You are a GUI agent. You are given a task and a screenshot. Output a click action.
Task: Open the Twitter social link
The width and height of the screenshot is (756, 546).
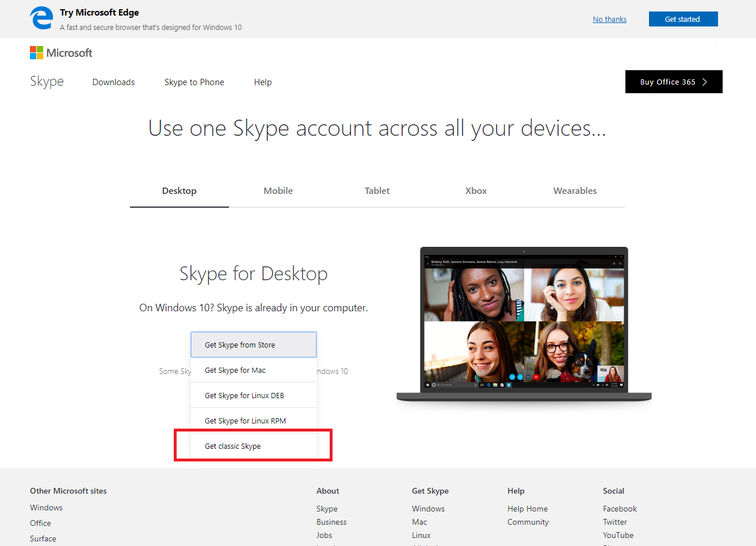point(615,522)
